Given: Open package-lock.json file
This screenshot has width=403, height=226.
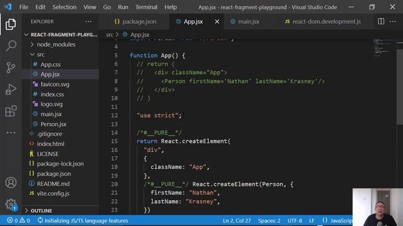Looking at the screenshot, I should (x=60, y=164).
